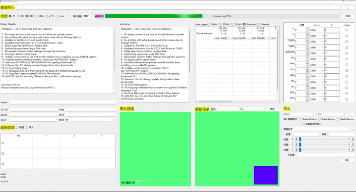Click the 前缀 input field
356x192 pixels.
(x=306, y=134)
